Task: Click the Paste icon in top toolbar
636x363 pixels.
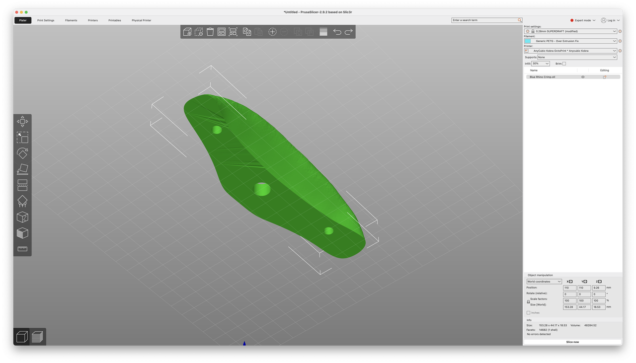Action: (x=258, y=32)
